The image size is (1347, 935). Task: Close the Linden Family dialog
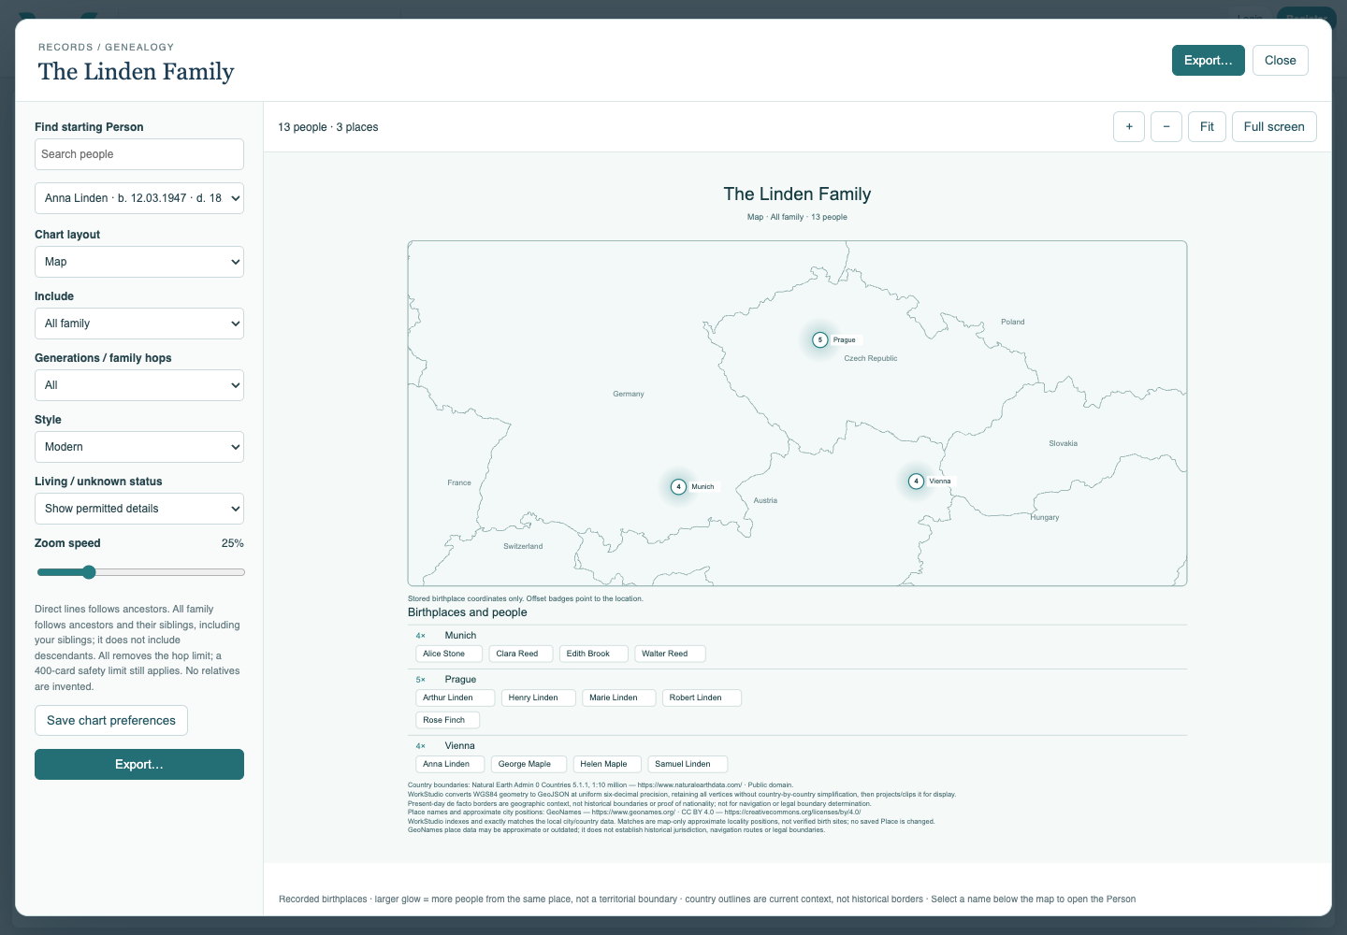pos(1281,61)
